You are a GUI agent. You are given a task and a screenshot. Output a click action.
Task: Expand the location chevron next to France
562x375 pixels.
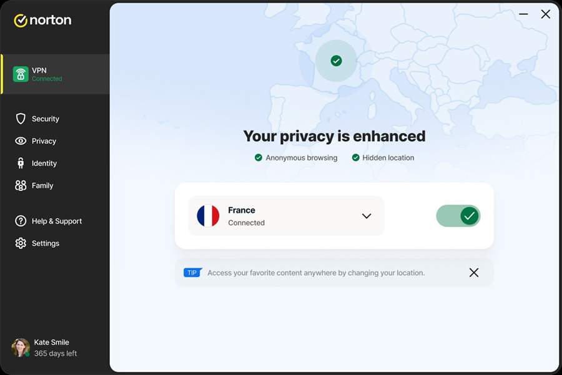click(x=367, y=216)
